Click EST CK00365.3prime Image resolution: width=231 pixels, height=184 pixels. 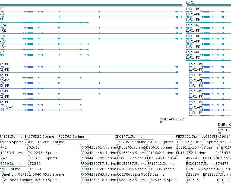click(131, 147)
